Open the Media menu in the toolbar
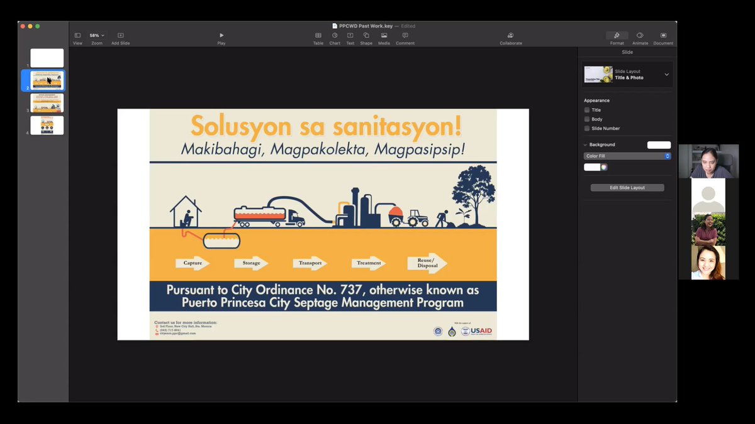This screenshot has width=755, height=424. point(384,38)
